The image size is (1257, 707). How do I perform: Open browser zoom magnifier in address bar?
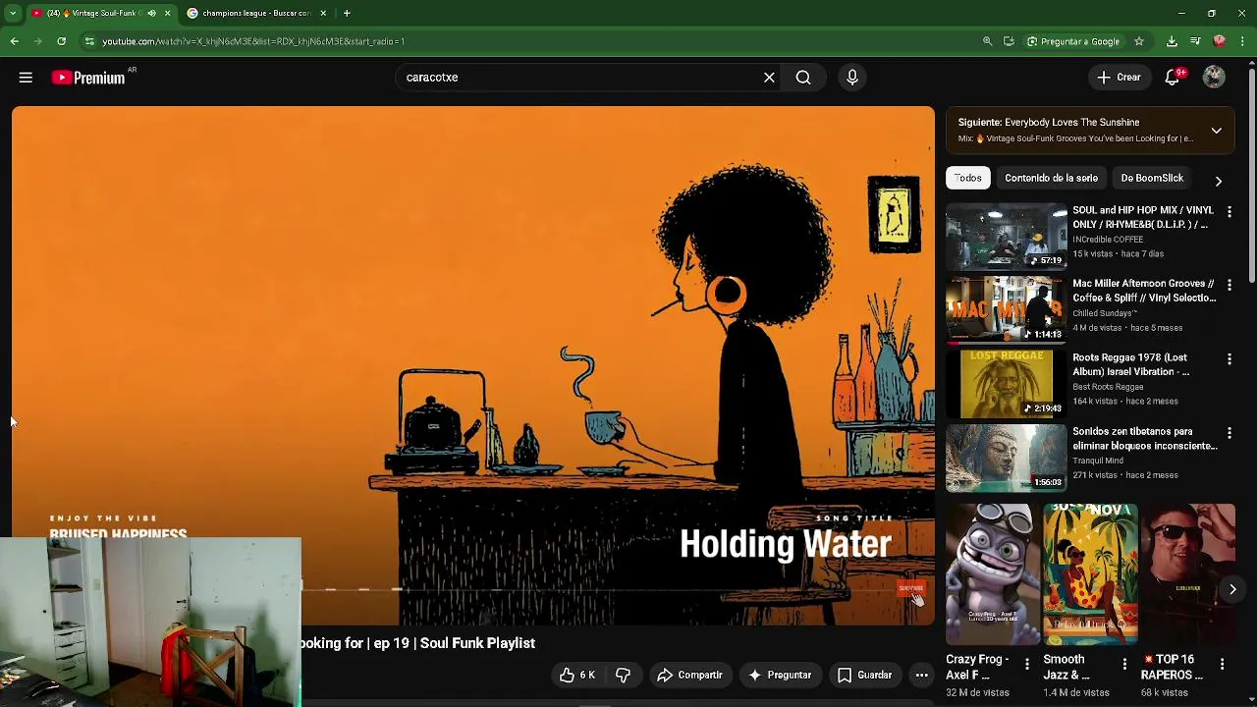tap(987, 41)
